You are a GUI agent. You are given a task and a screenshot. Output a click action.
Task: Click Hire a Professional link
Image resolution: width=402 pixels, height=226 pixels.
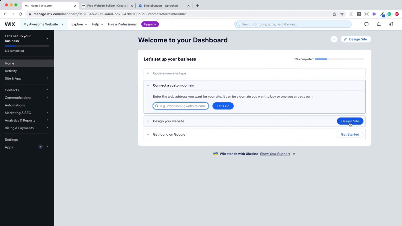click(x=122, y=24)
